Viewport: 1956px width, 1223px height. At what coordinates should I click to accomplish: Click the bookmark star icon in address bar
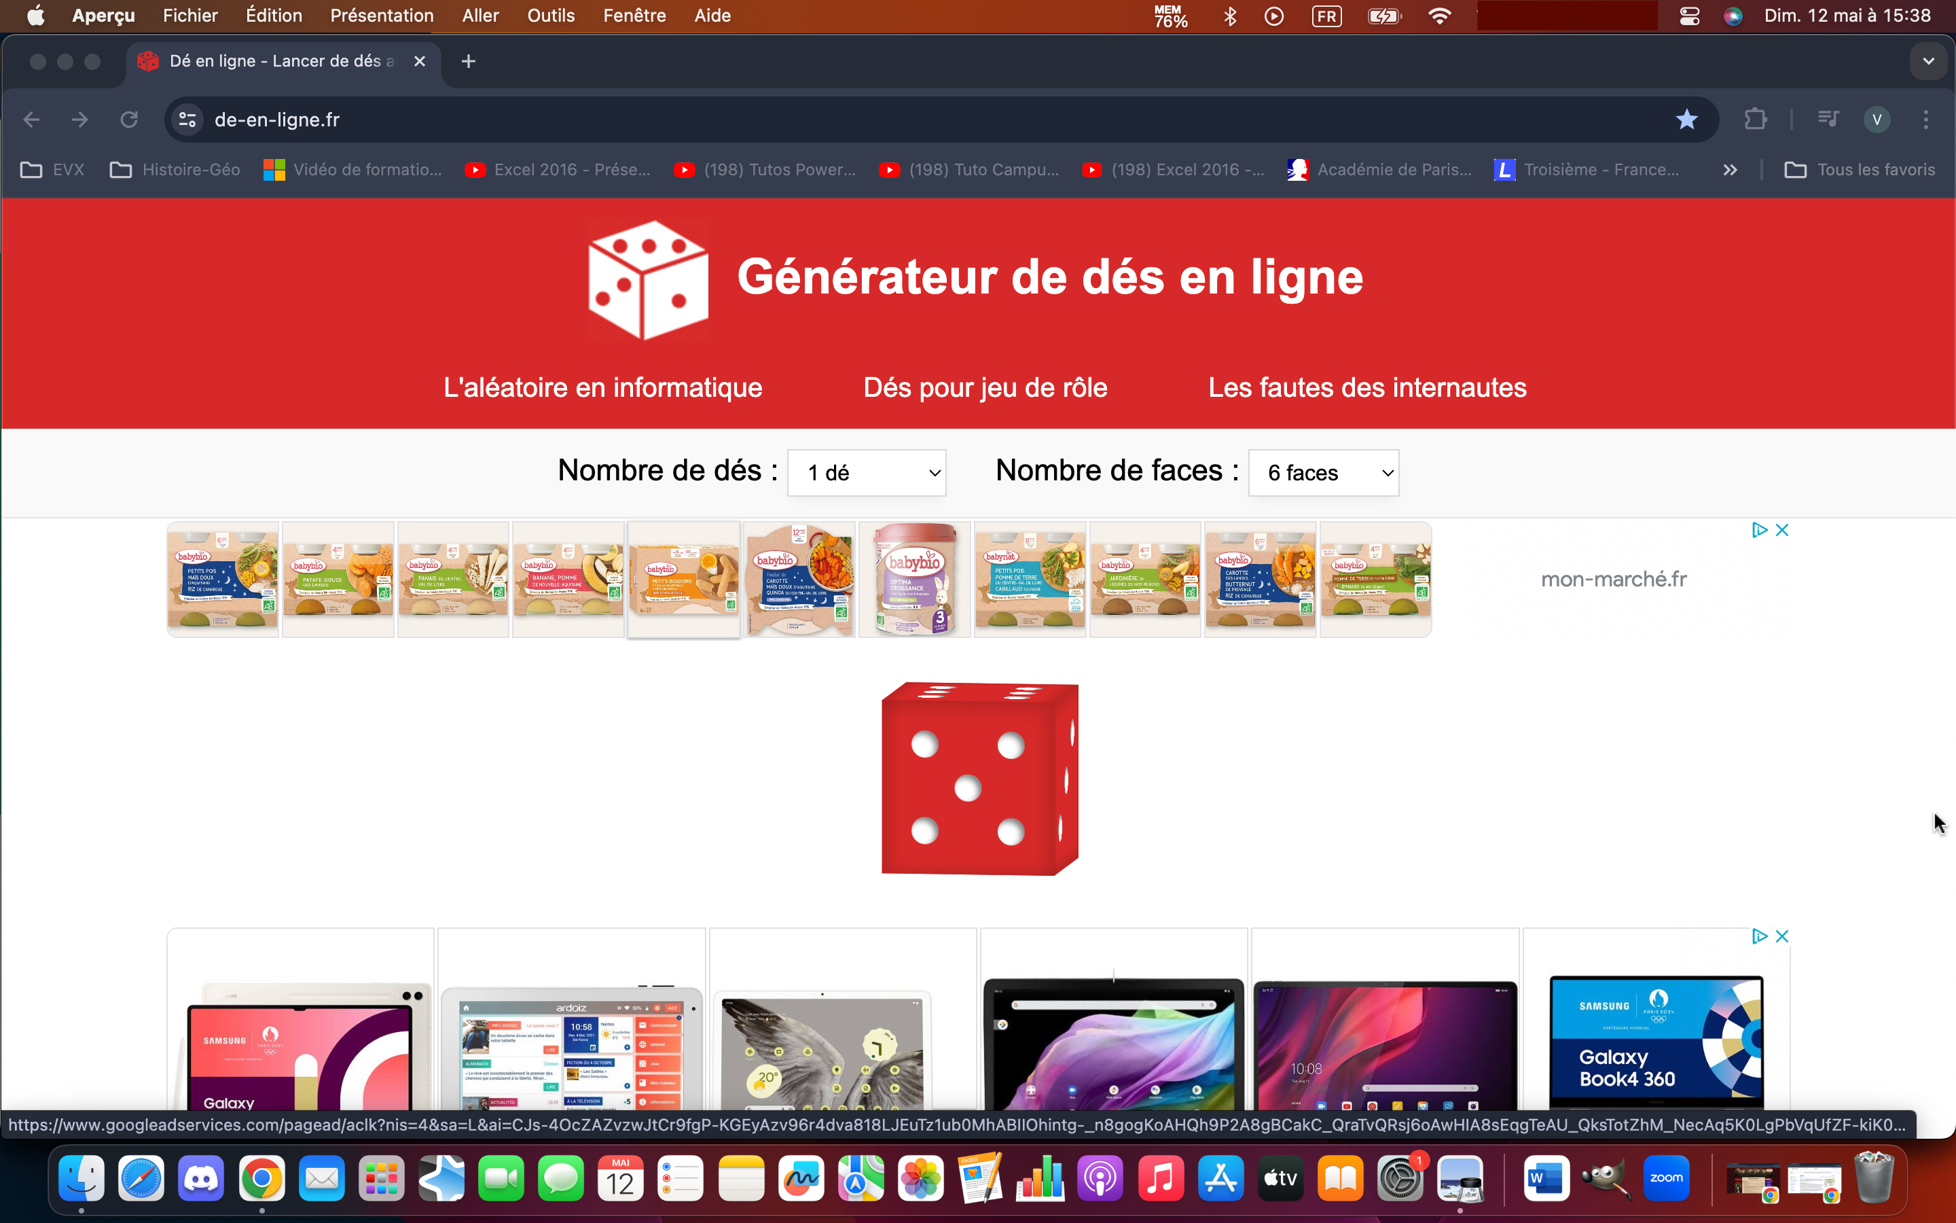(1686, 120)
